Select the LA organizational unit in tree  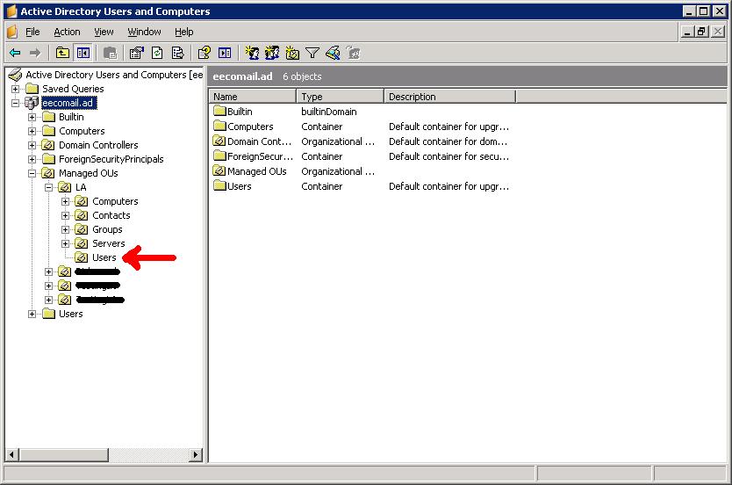pos(81,187)
